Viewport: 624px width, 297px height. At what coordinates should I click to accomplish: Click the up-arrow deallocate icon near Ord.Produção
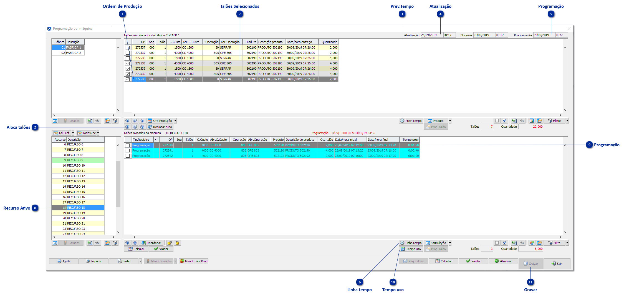142,120
